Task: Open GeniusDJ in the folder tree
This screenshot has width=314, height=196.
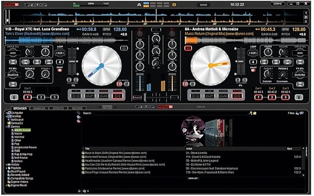Action: pyautogui.click(x=15, y=123)
